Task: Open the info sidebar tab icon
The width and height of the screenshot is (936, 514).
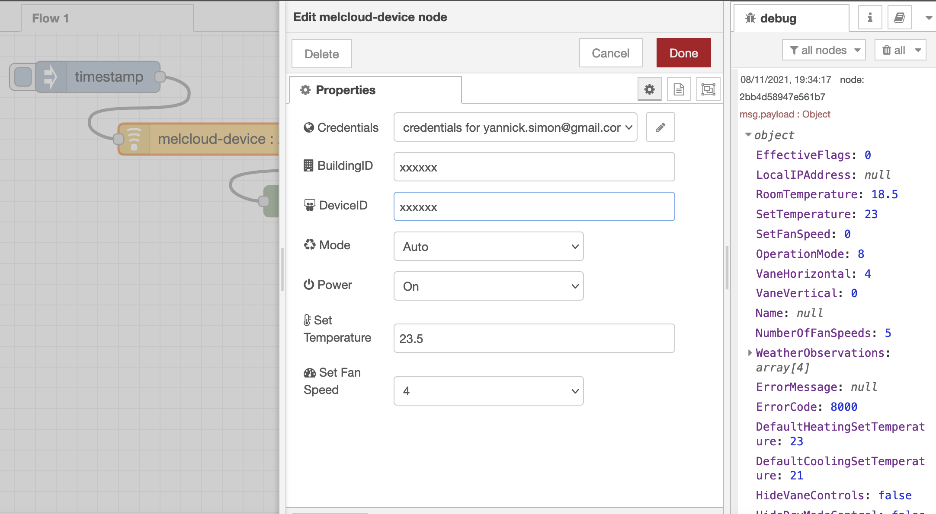Action: 870,18
